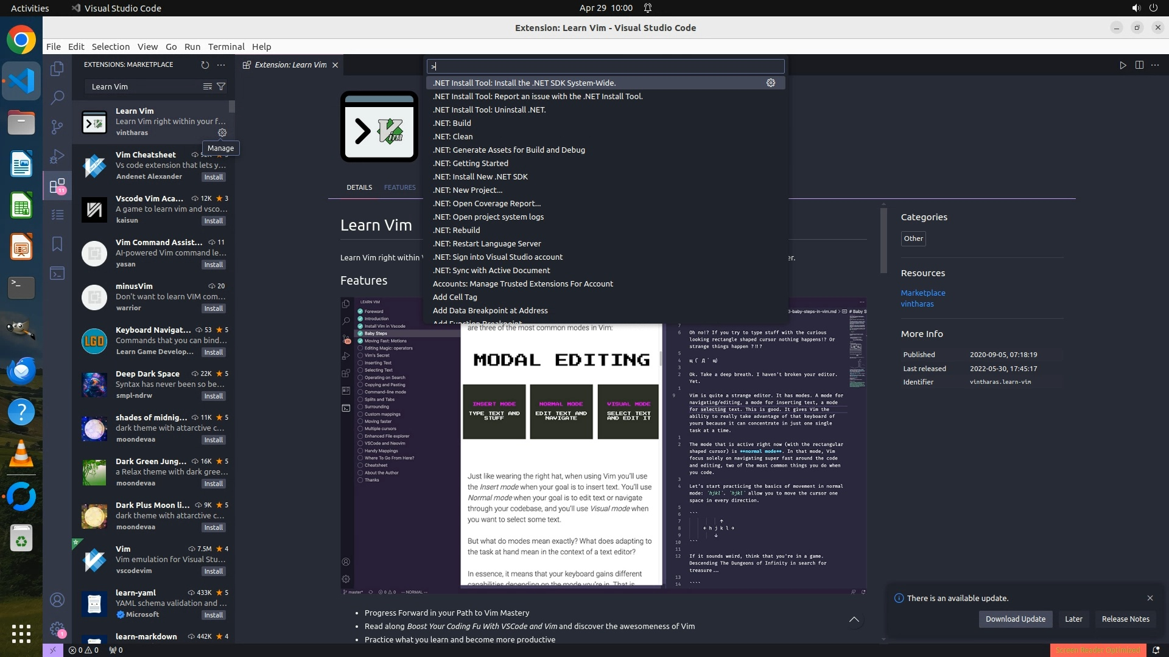
Task: Click the filter extensions funnel icon
Action: pos(221,86)
